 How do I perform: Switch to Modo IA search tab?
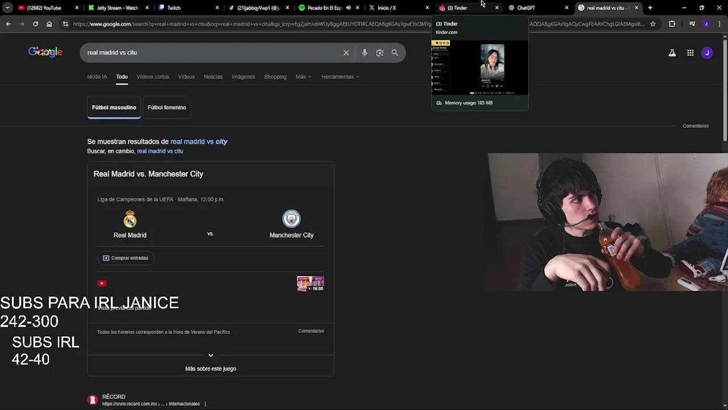click(97, 77)
